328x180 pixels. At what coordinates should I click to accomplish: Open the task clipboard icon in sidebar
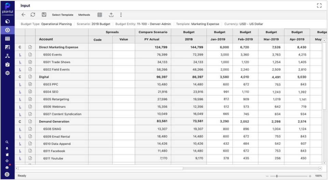click(x=7, y=65)
